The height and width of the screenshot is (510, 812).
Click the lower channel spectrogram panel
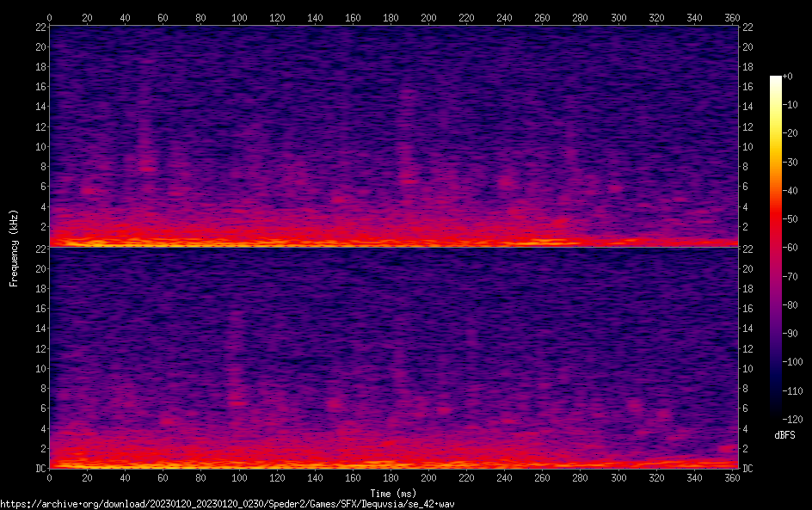[393, 358]
